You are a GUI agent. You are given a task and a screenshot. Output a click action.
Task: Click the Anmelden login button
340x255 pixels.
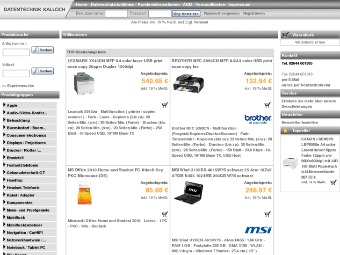186,14
